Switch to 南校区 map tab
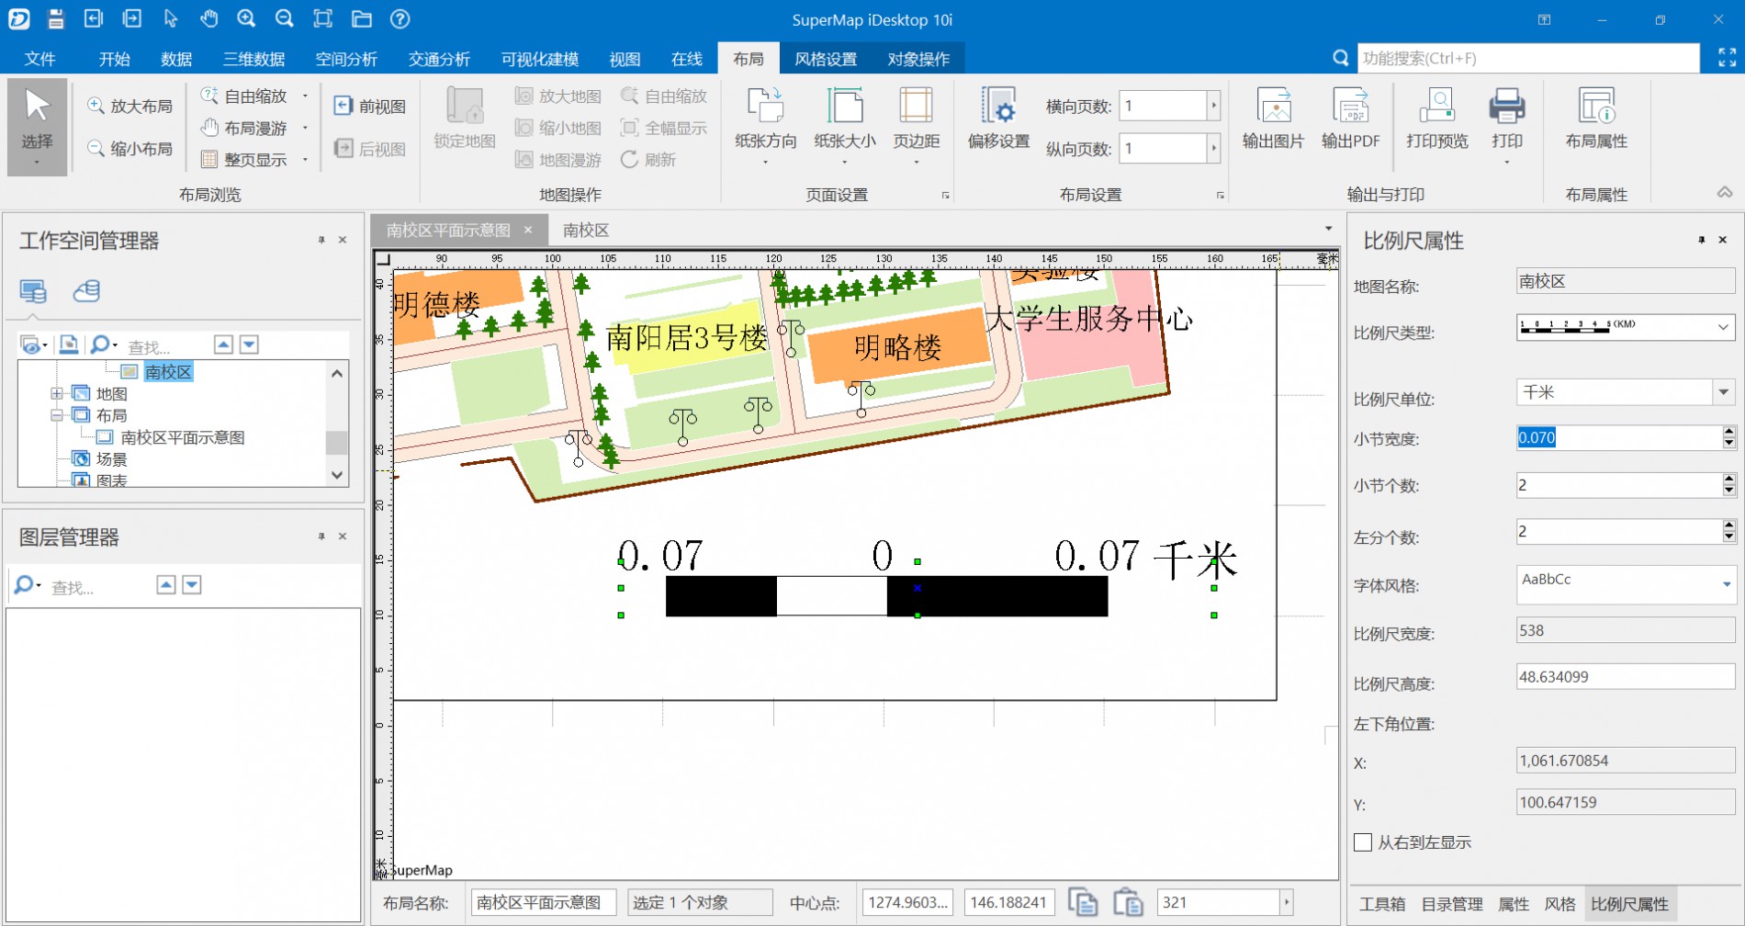 click(x=586, y=230)
